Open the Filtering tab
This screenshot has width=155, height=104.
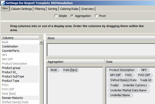40,9
